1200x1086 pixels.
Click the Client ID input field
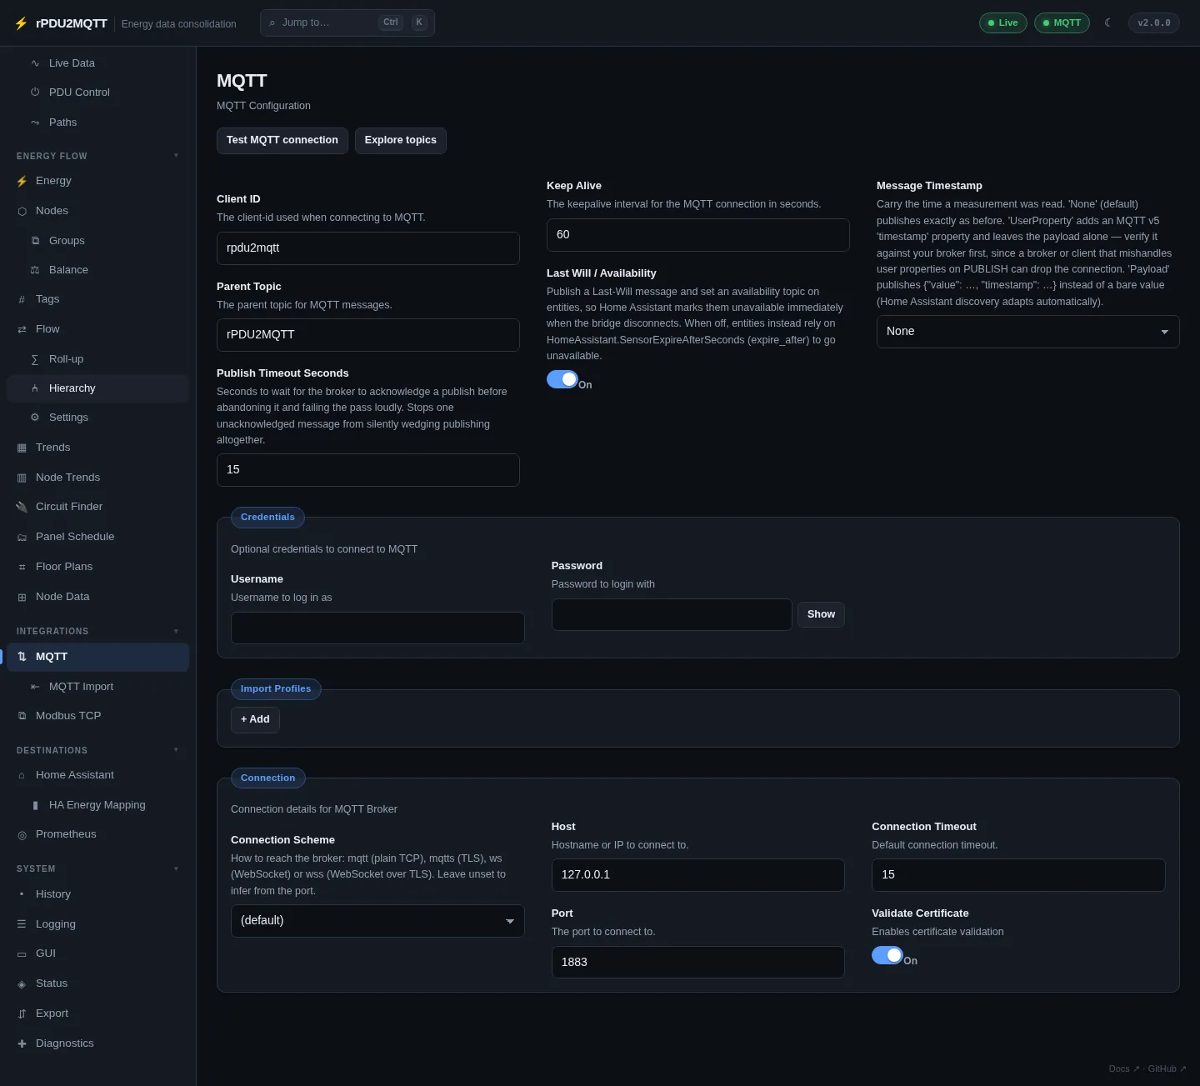(x=368, y=248)
